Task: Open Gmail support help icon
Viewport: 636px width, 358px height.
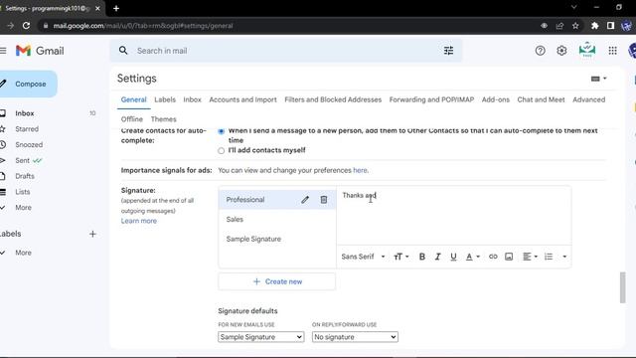Action: pyautogui.click(x=540, y=51)
